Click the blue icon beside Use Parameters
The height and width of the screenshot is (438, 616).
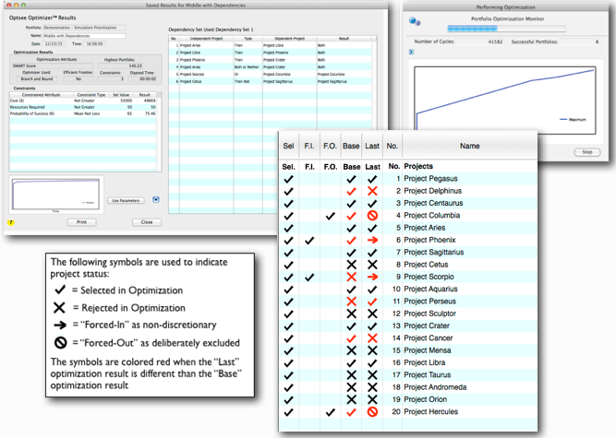point(156,198)
